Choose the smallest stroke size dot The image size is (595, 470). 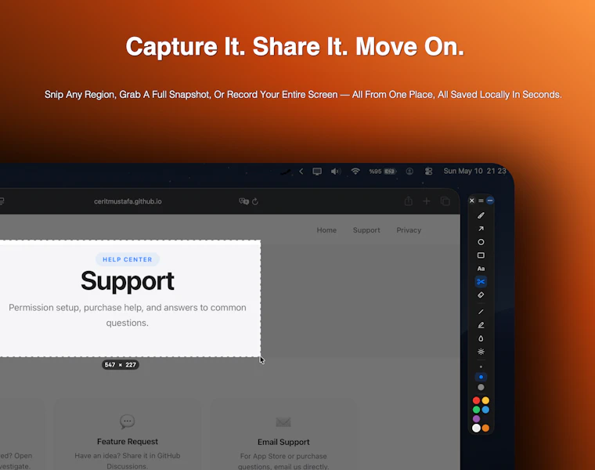pyautogui.click(x=481, y=367)
